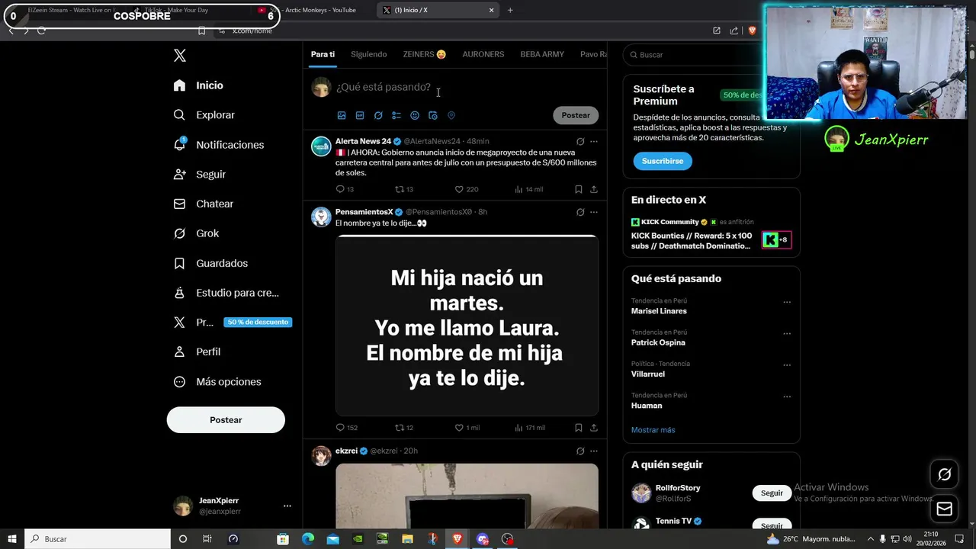The height and width of the screenshot is (549, 976).
Task: Follow RollforStory with Seguir button
Action: click(772, 493)
